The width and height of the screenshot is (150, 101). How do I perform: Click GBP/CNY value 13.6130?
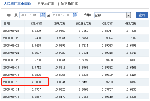[131, 60]
